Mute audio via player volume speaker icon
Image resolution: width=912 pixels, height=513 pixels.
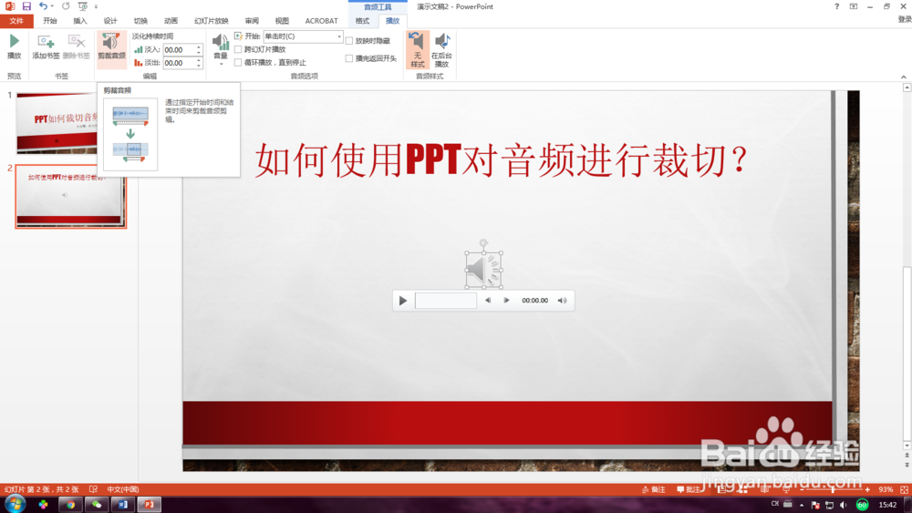562,301
